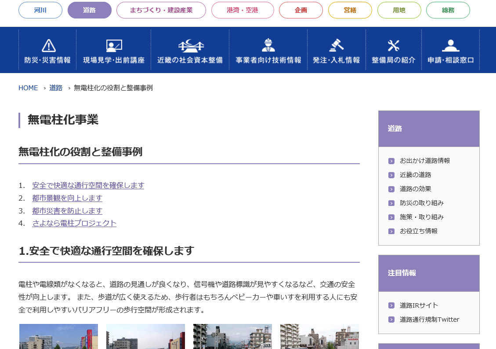
Task: Open 申請・相談窓口 menu label
Action: (451, 60)
